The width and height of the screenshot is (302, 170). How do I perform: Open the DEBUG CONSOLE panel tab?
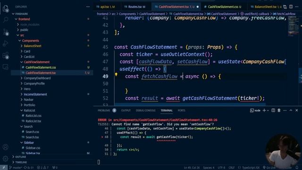pos(146,110)
